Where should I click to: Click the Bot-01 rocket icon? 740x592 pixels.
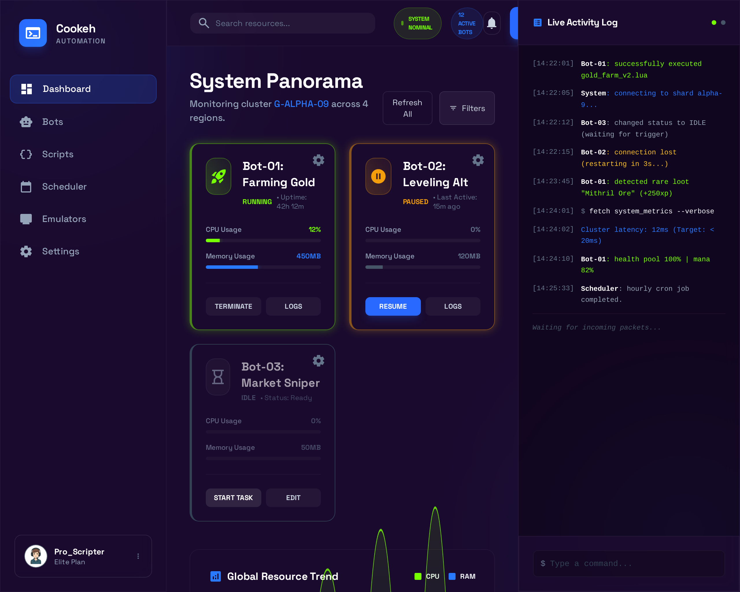(x=219, y=176)
